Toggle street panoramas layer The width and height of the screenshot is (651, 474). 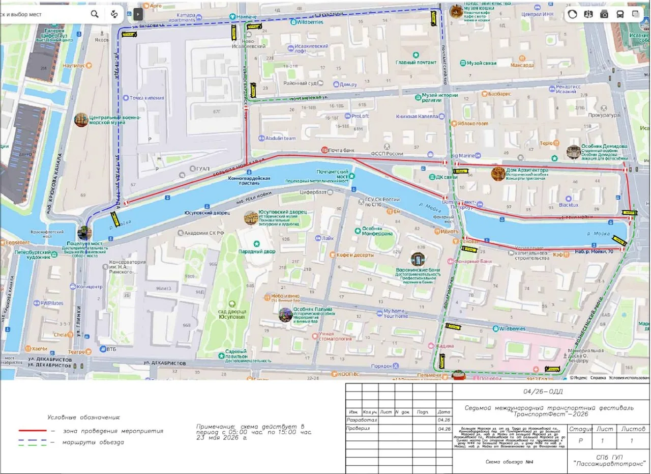(x=588, y=14)
